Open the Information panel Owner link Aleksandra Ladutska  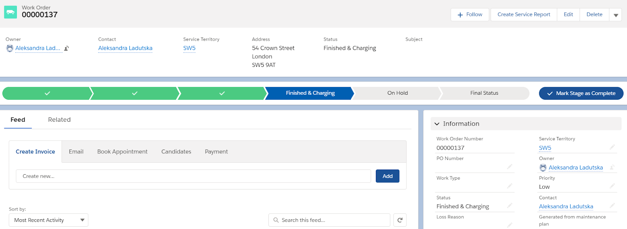576,168
